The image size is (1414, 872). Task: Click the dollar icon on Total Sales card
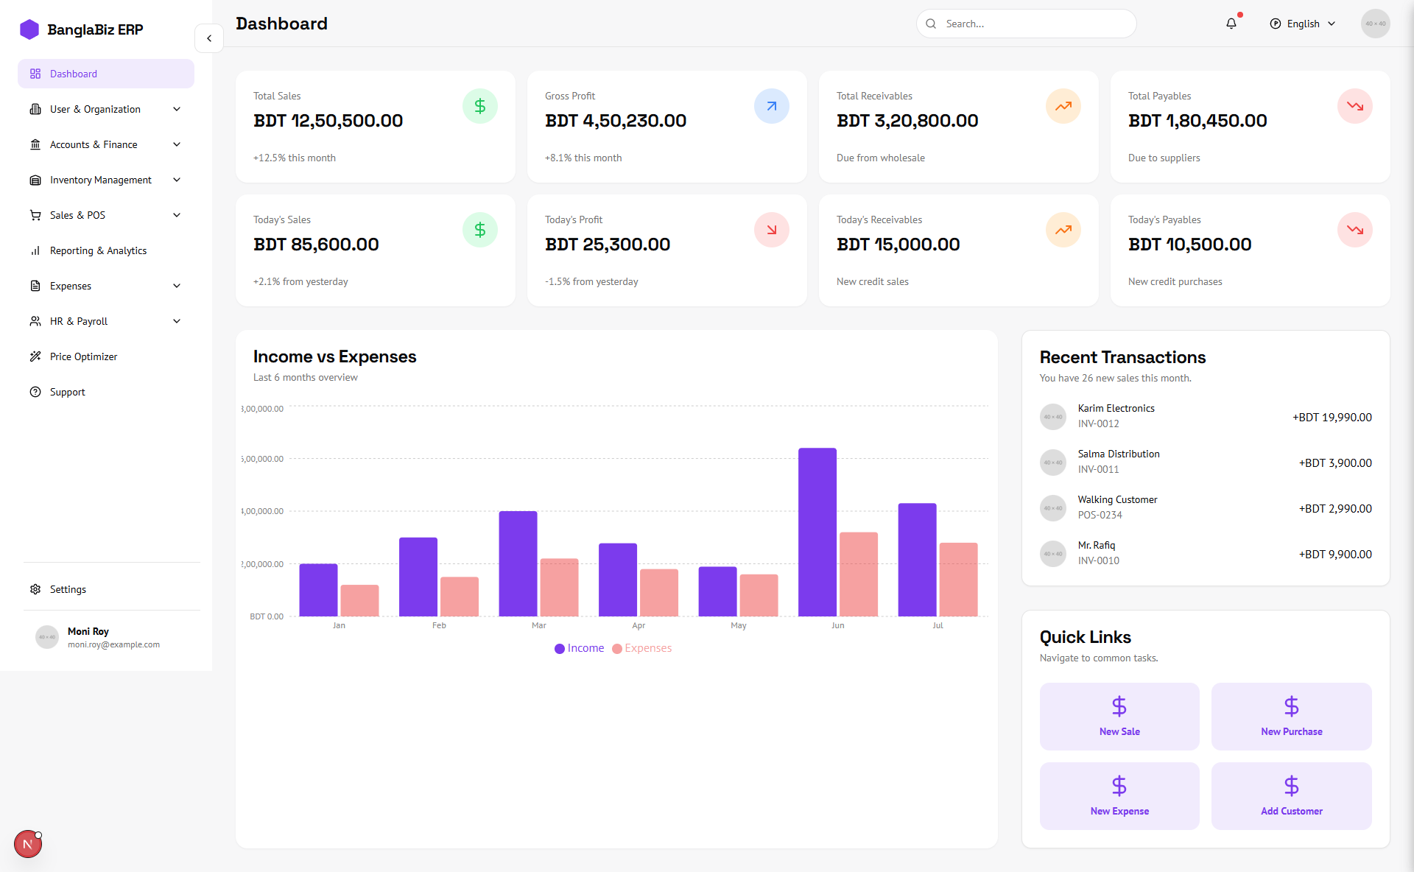479,106
